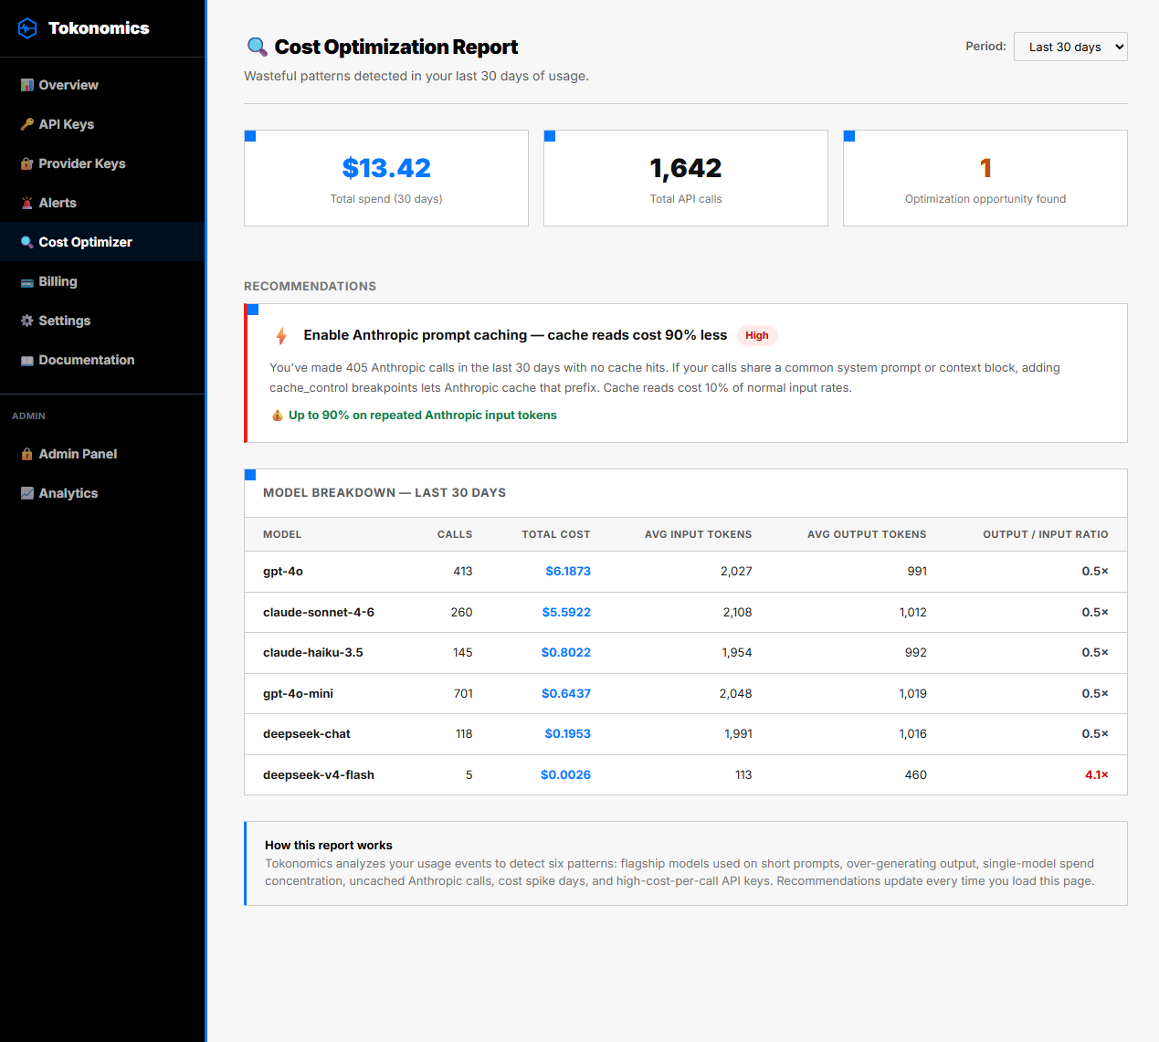Click the $0.1953 cost value
This screenshot has width=1159, height=1042.
pos(568,734)
